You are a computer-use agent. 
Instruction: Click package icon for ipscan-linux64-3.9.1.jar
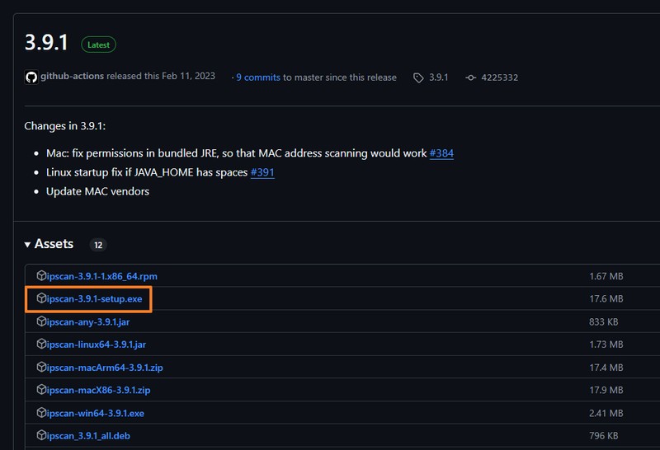(x=41, y=344)
